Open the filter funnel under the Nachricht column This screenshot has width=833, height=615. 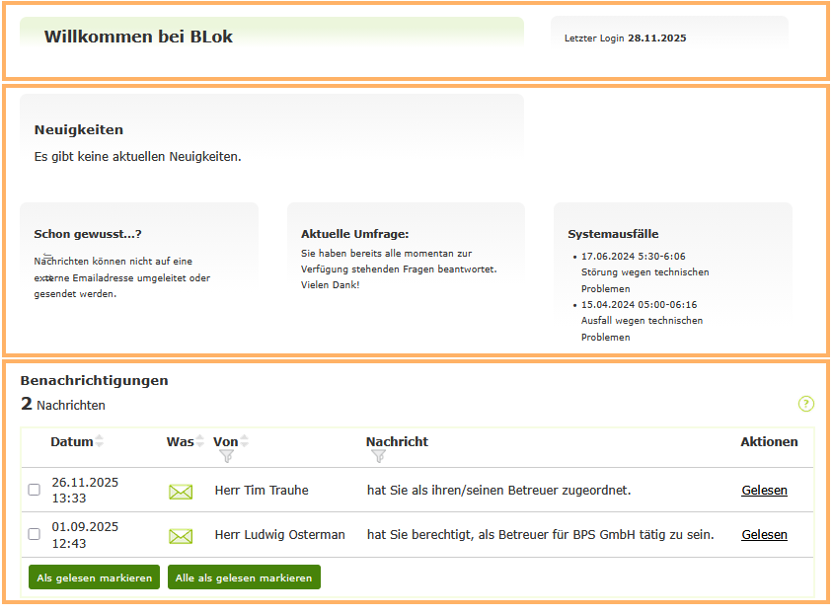[379, 455]
